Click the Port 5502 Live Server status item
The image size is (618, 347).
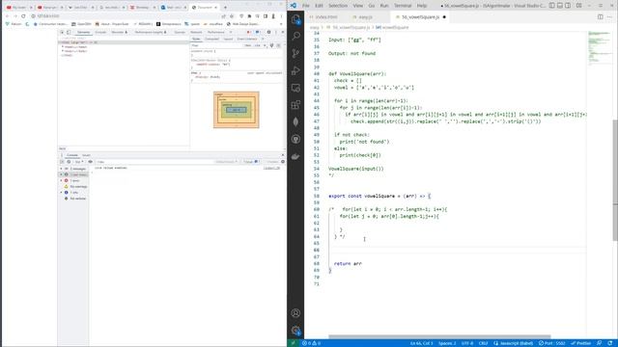(x=551, y=343)
